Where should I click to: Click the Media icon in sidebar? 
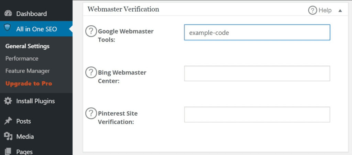[x=8, y=137]
